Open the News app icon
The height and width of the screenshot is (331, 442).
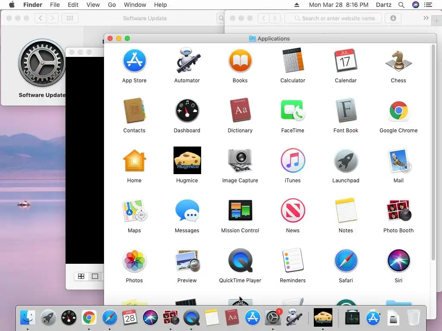(x=293, y=210)
